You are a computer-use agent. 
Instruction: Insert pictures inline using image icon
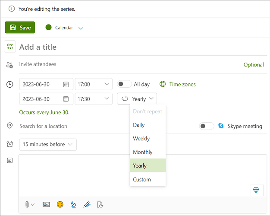pyautogui.click(x=46, y=205)
